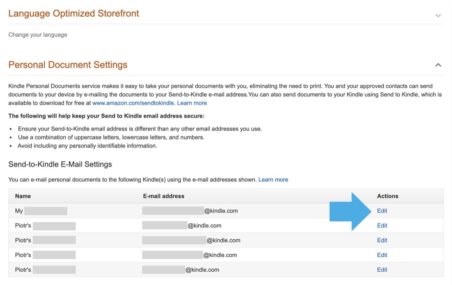
Task: Edit the first Kindle email address
Action: point(382,211)
